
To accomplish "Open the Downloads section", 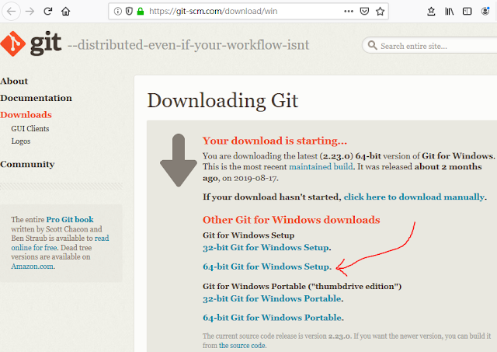I will pos(26,115).
